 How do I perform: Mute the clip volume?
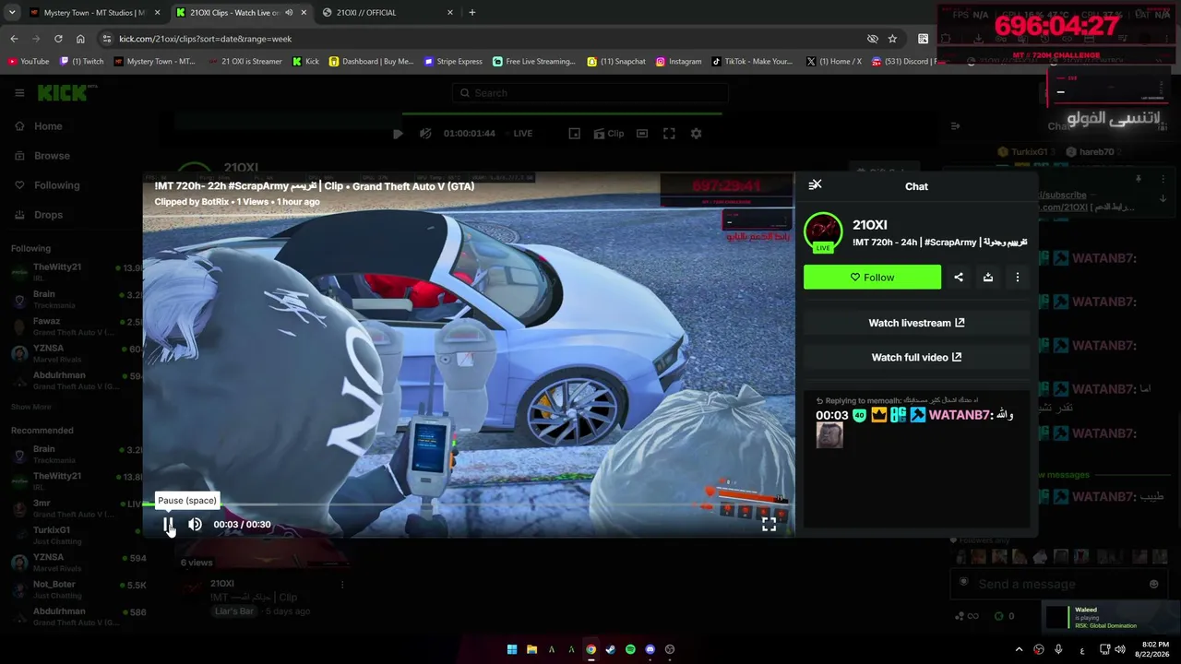(195, 525)
